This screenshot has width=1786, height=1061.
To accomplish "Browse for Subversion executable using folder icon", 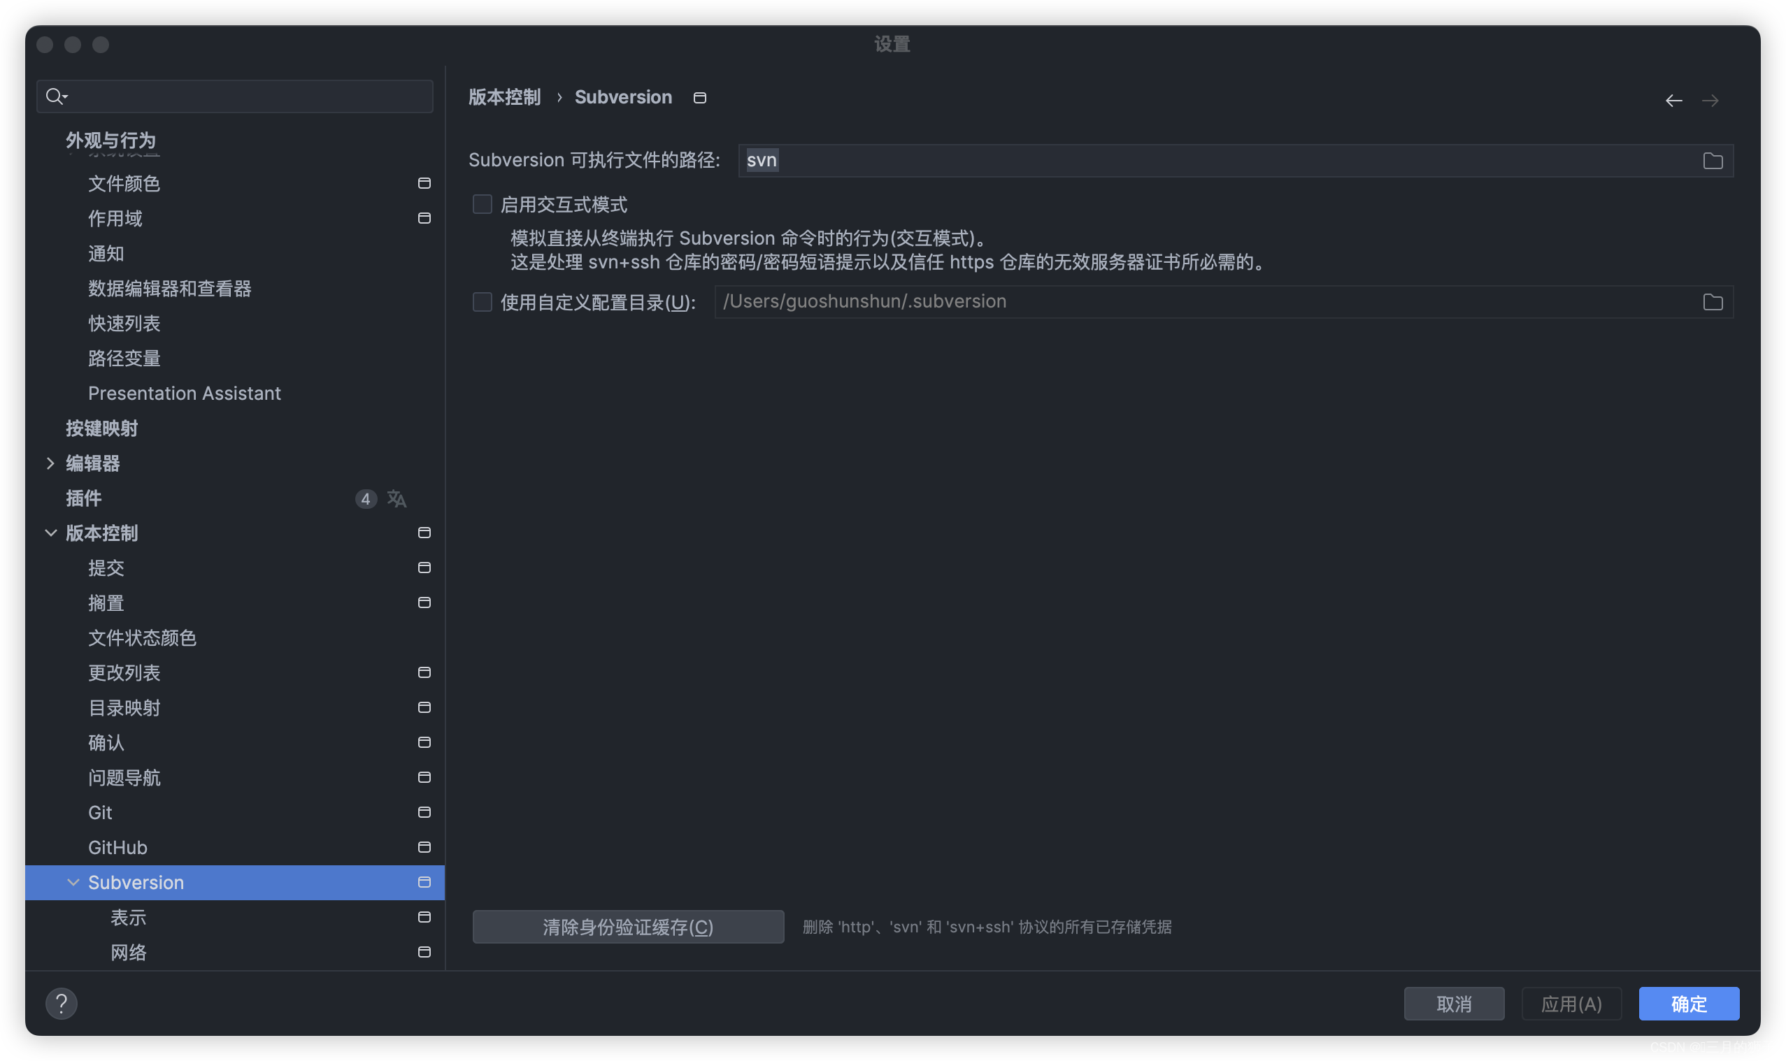I will point(1713,161).
